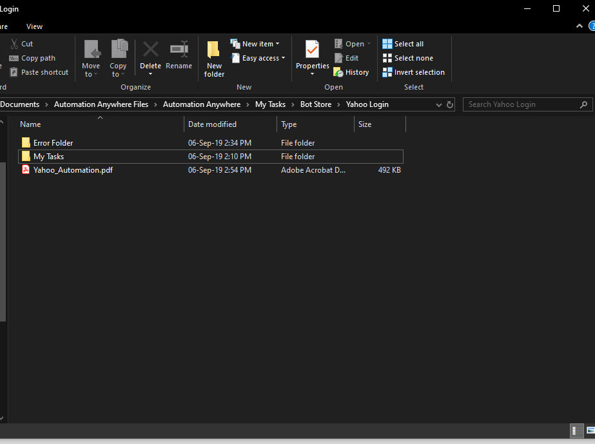This screenshot has height=444, width=595.
Task: Open the History option in the ribbon
Action: (x=351, y=72)
